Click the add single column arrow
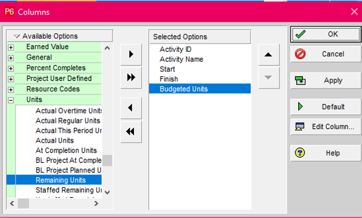This screenshot has height=218, width=362. [x=131, y=55]
